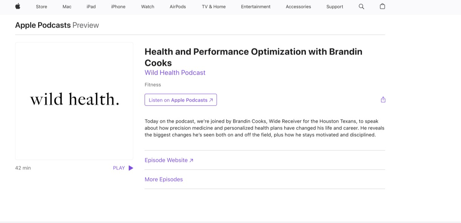Viewport: 461px width, 223px height.
Task: Open the More Episodes link
Action: [163, 179]
